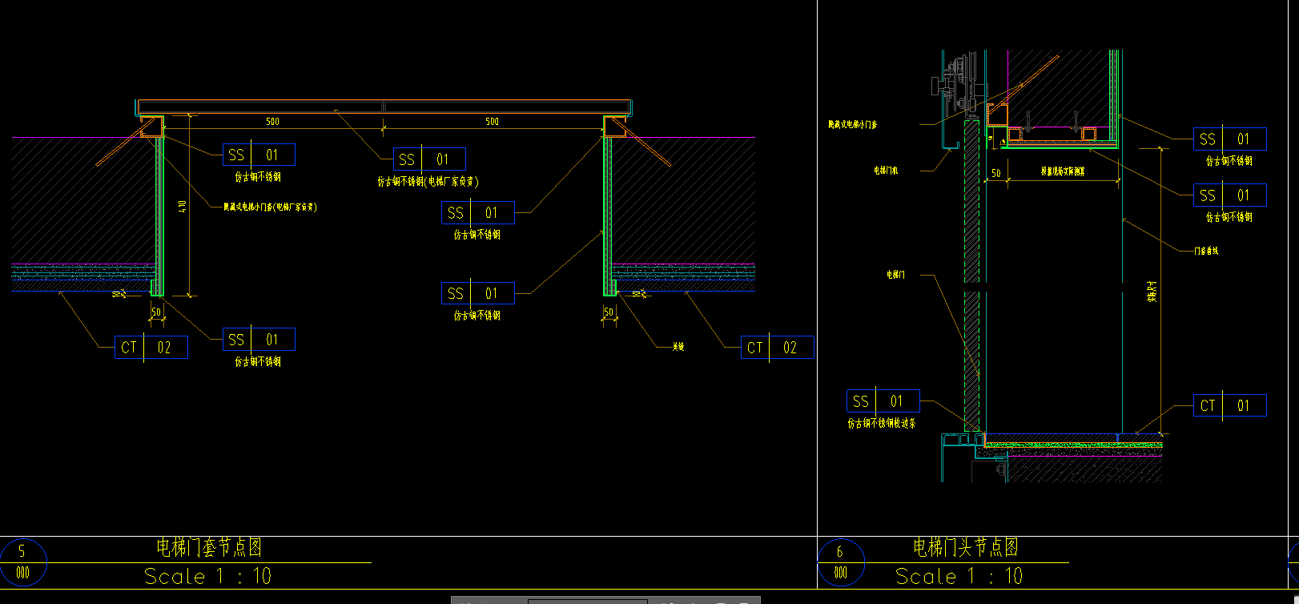The image size is (1299, 604).
Task: Select SS 01 tag above 仿古铜不锈钢收边条
Action: pos(883,401)
